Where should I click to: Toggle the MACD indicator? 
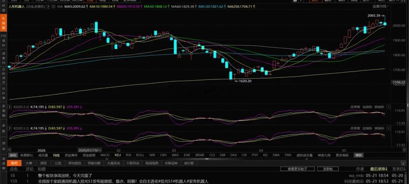[105, 155]
